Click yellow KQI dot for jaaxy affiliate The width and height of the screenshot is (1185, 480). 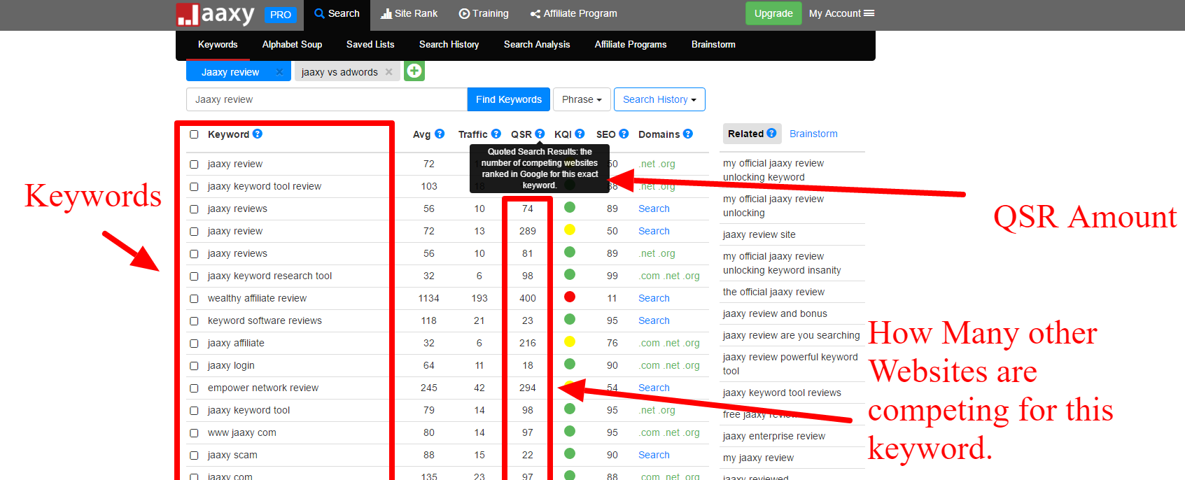pos(570,341)
